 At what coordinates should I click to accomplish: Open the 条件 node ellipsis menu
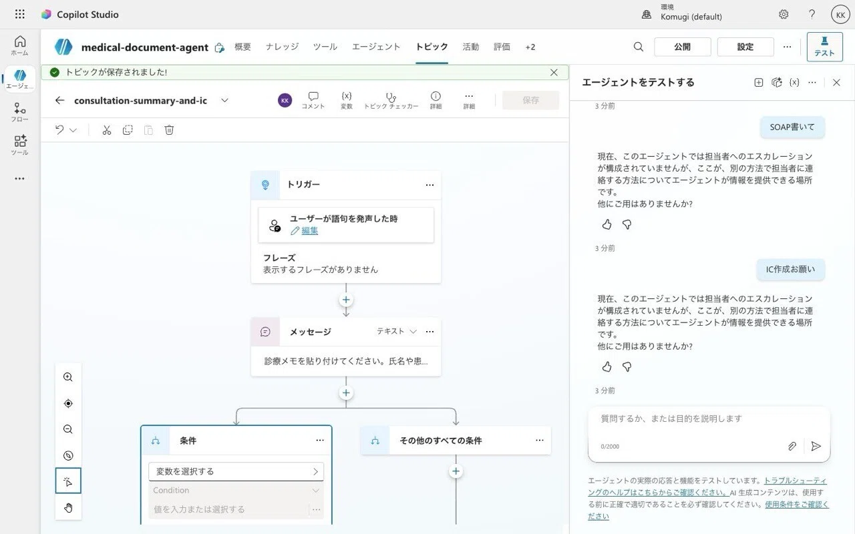(x=320, y=441)
